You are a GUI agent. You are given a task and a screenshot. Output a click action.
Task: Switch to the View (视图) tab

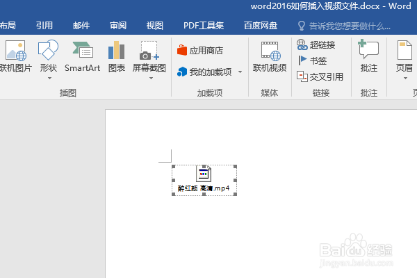click(155, 26)
